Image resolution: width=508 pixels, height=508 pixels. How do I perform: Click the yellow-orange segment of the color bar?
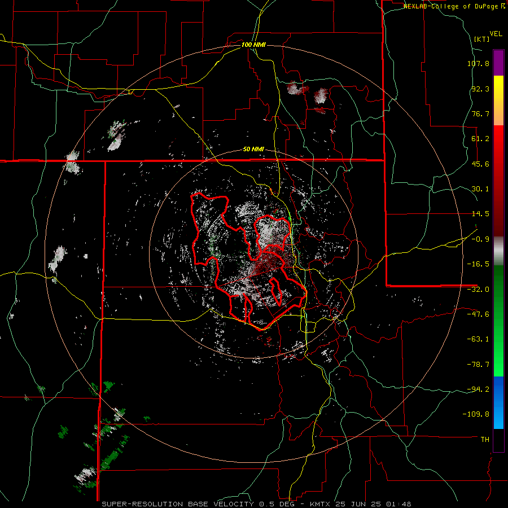click(498, 100)
